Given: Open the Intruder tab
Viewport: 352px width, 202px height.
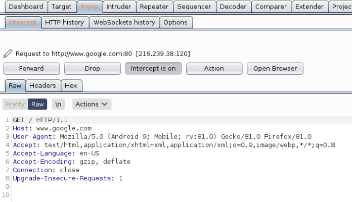Looking at the screenshot, I should tap(119, 7).
